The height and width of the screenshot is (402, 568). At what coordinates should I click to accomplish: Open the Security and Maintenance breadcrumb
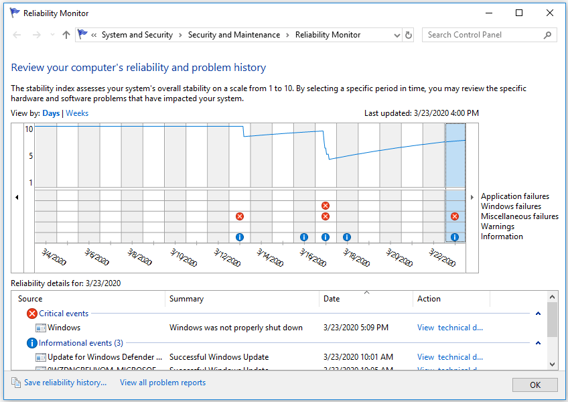point(234,34)
